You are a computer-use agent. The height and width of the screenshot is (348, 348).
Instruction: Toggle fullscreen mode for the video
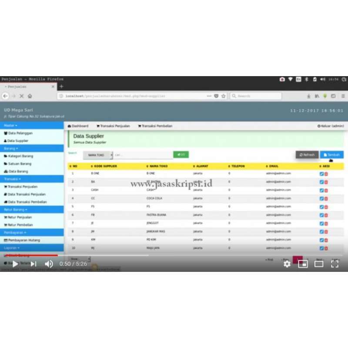click(335, 264)
